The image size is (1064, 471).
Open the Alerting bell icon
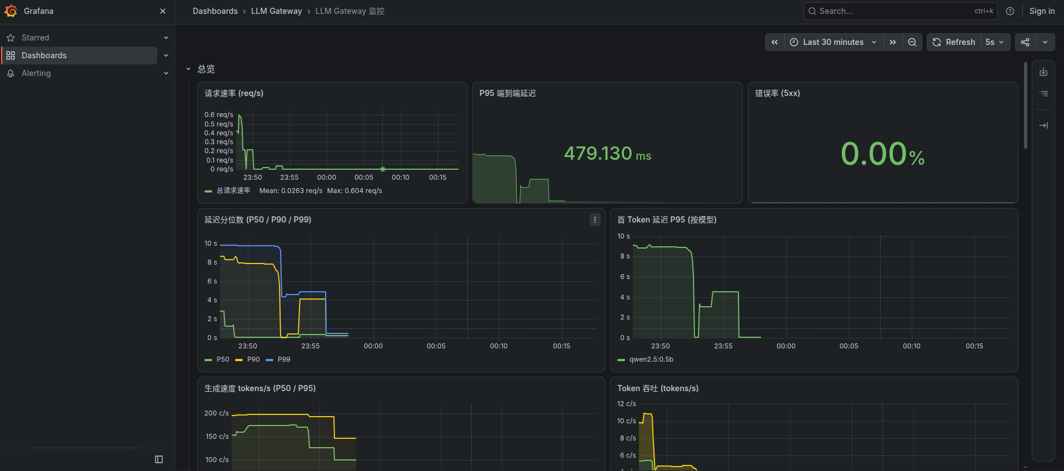11,73
